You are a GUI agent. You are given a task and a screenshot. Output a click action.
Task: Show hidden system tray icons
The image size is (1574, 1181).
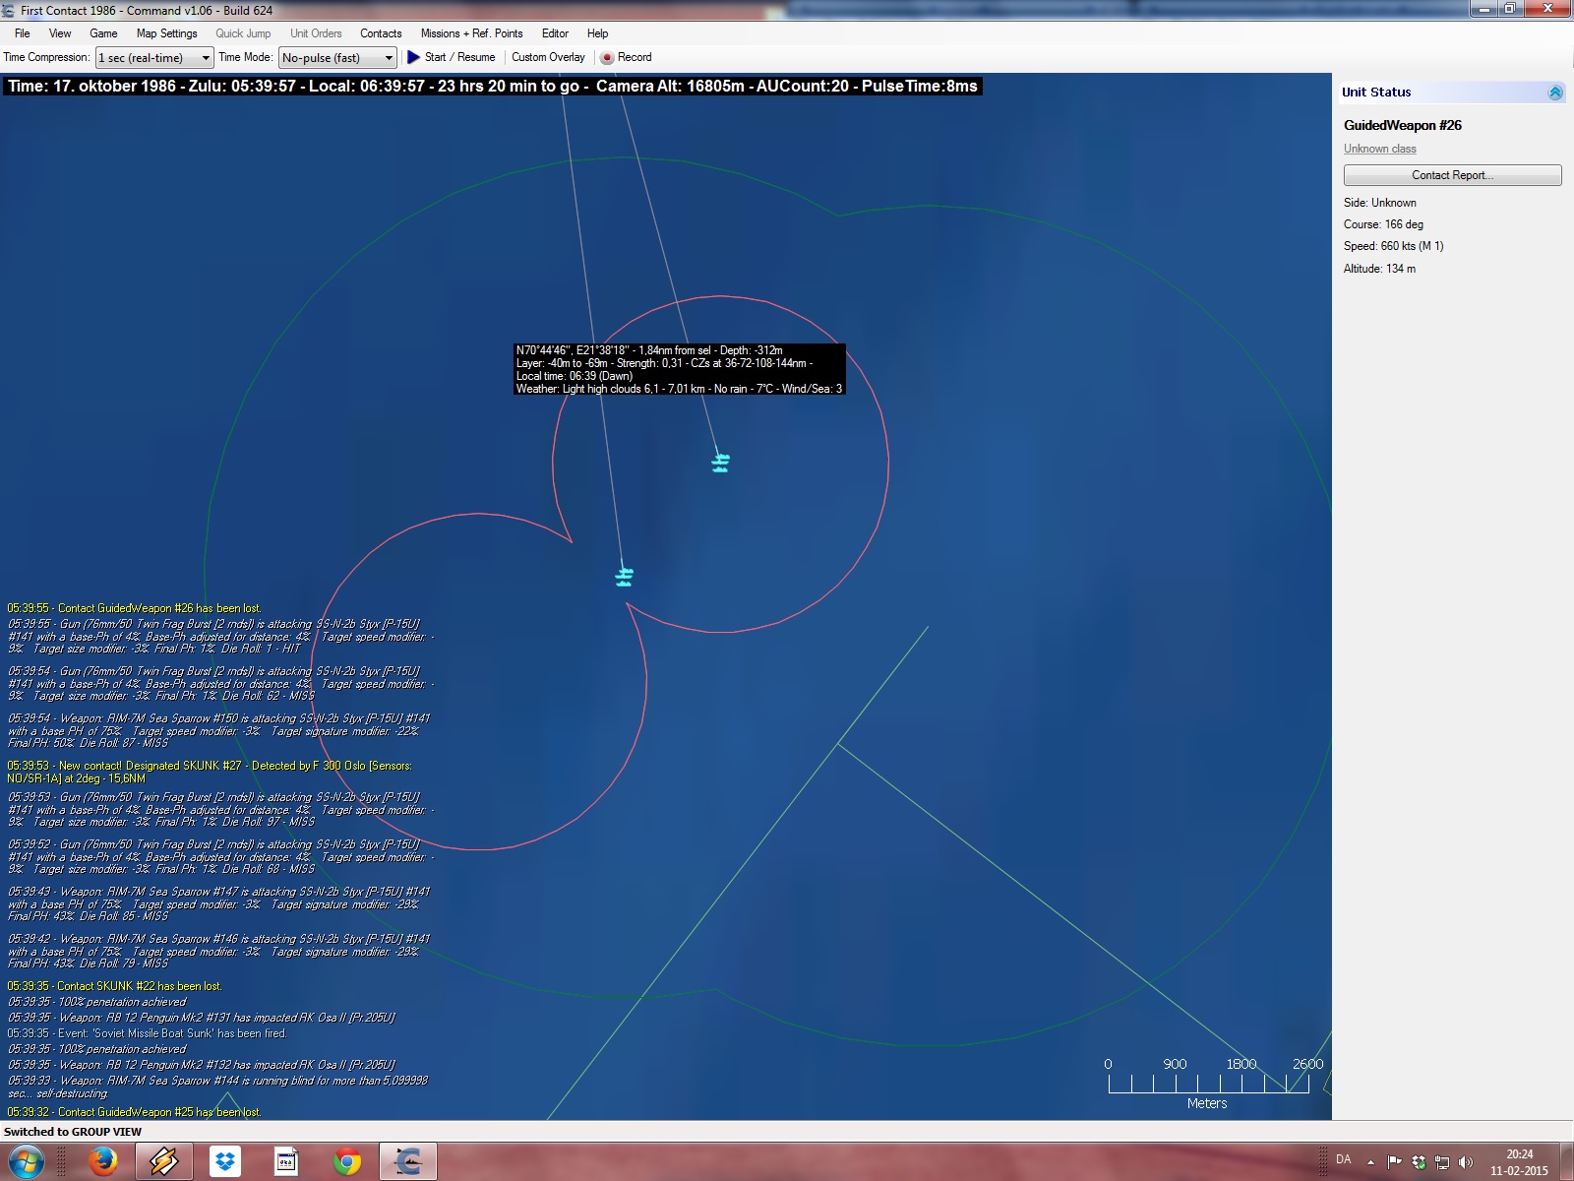click(x=1370, y=1162)
